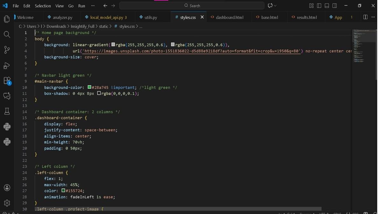Toggle the secondary side bar layout button

coord(335,6)
